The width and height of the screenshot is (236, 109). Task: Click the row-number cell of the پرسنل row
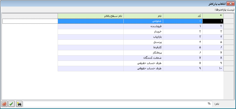point(213,42)
